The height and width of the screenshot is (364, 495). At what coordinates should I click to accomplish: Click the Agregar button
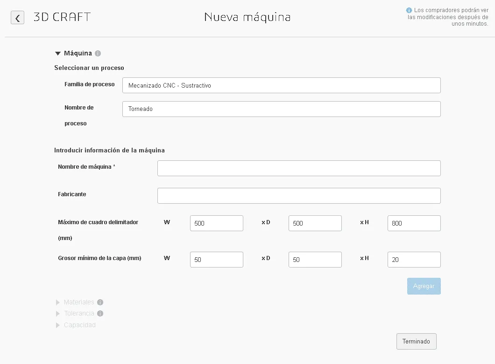coord(424,286)
